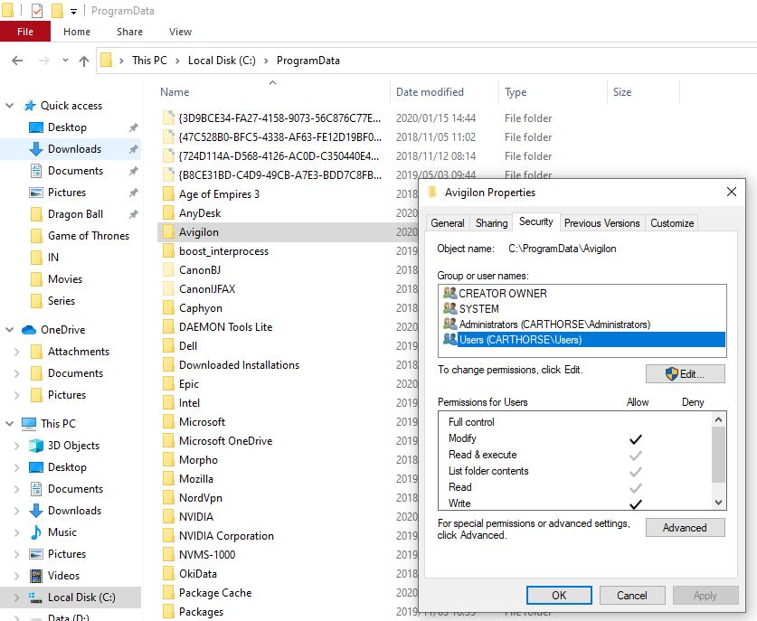757x621 pixels.
Task: Expand the Music tree node
Action: 17,532
